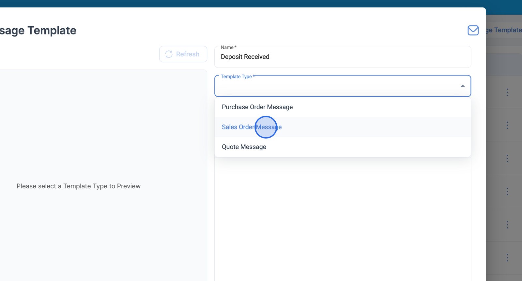Viewport: 522px width, 281px height.
Task: Click the envelope icon at top right
Action: [x=473, y=30]
